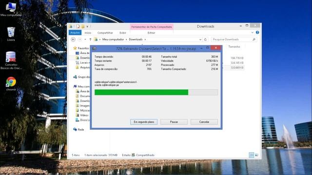Screen dimensions: 312x175
Task: Open the Meu computador desktop icon
Action: pos(11,9)
